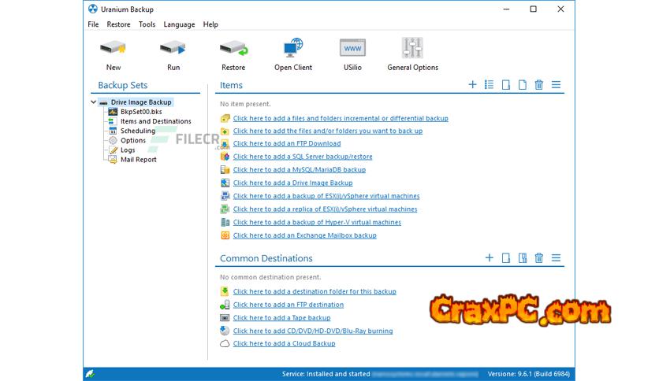Image resolution: width=659 pixels, height=381 pixels.
Task: Select Mail Report tree item
Action: [138, 159]
